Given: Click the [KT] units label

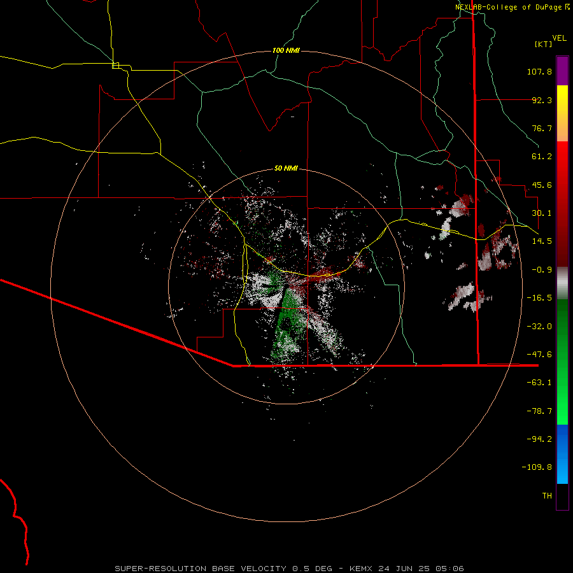Looking at the screenshot, I should click(x=544, y=44).
